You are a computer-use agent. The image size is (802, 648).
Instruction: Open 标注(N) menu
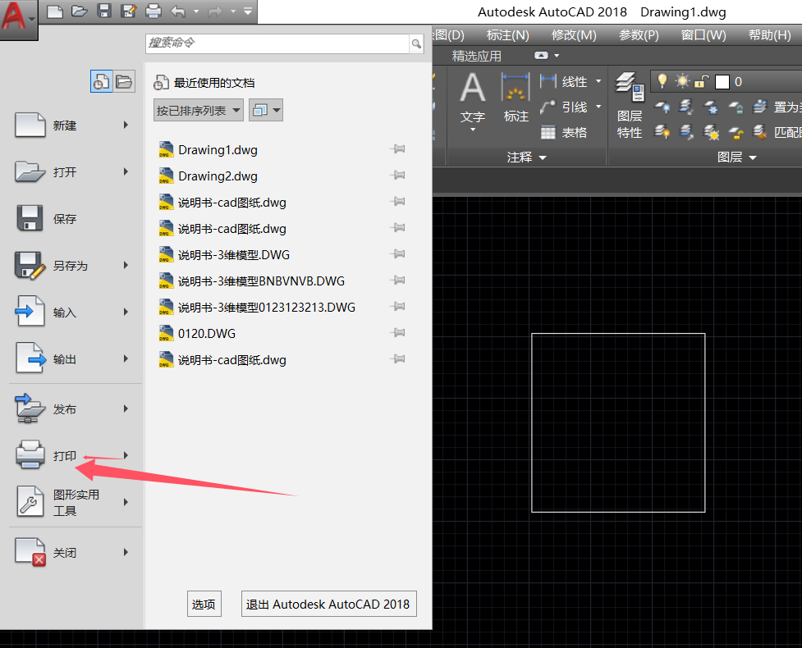pyautogui.click(x=507, y=35)
